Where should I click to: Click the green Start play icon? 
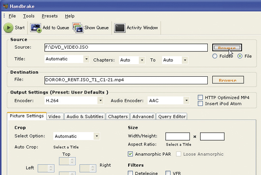[8, 27]
